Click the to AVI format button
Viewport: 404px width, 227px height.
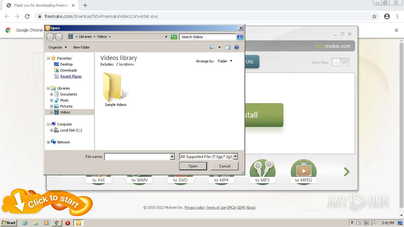coord(98,180)
